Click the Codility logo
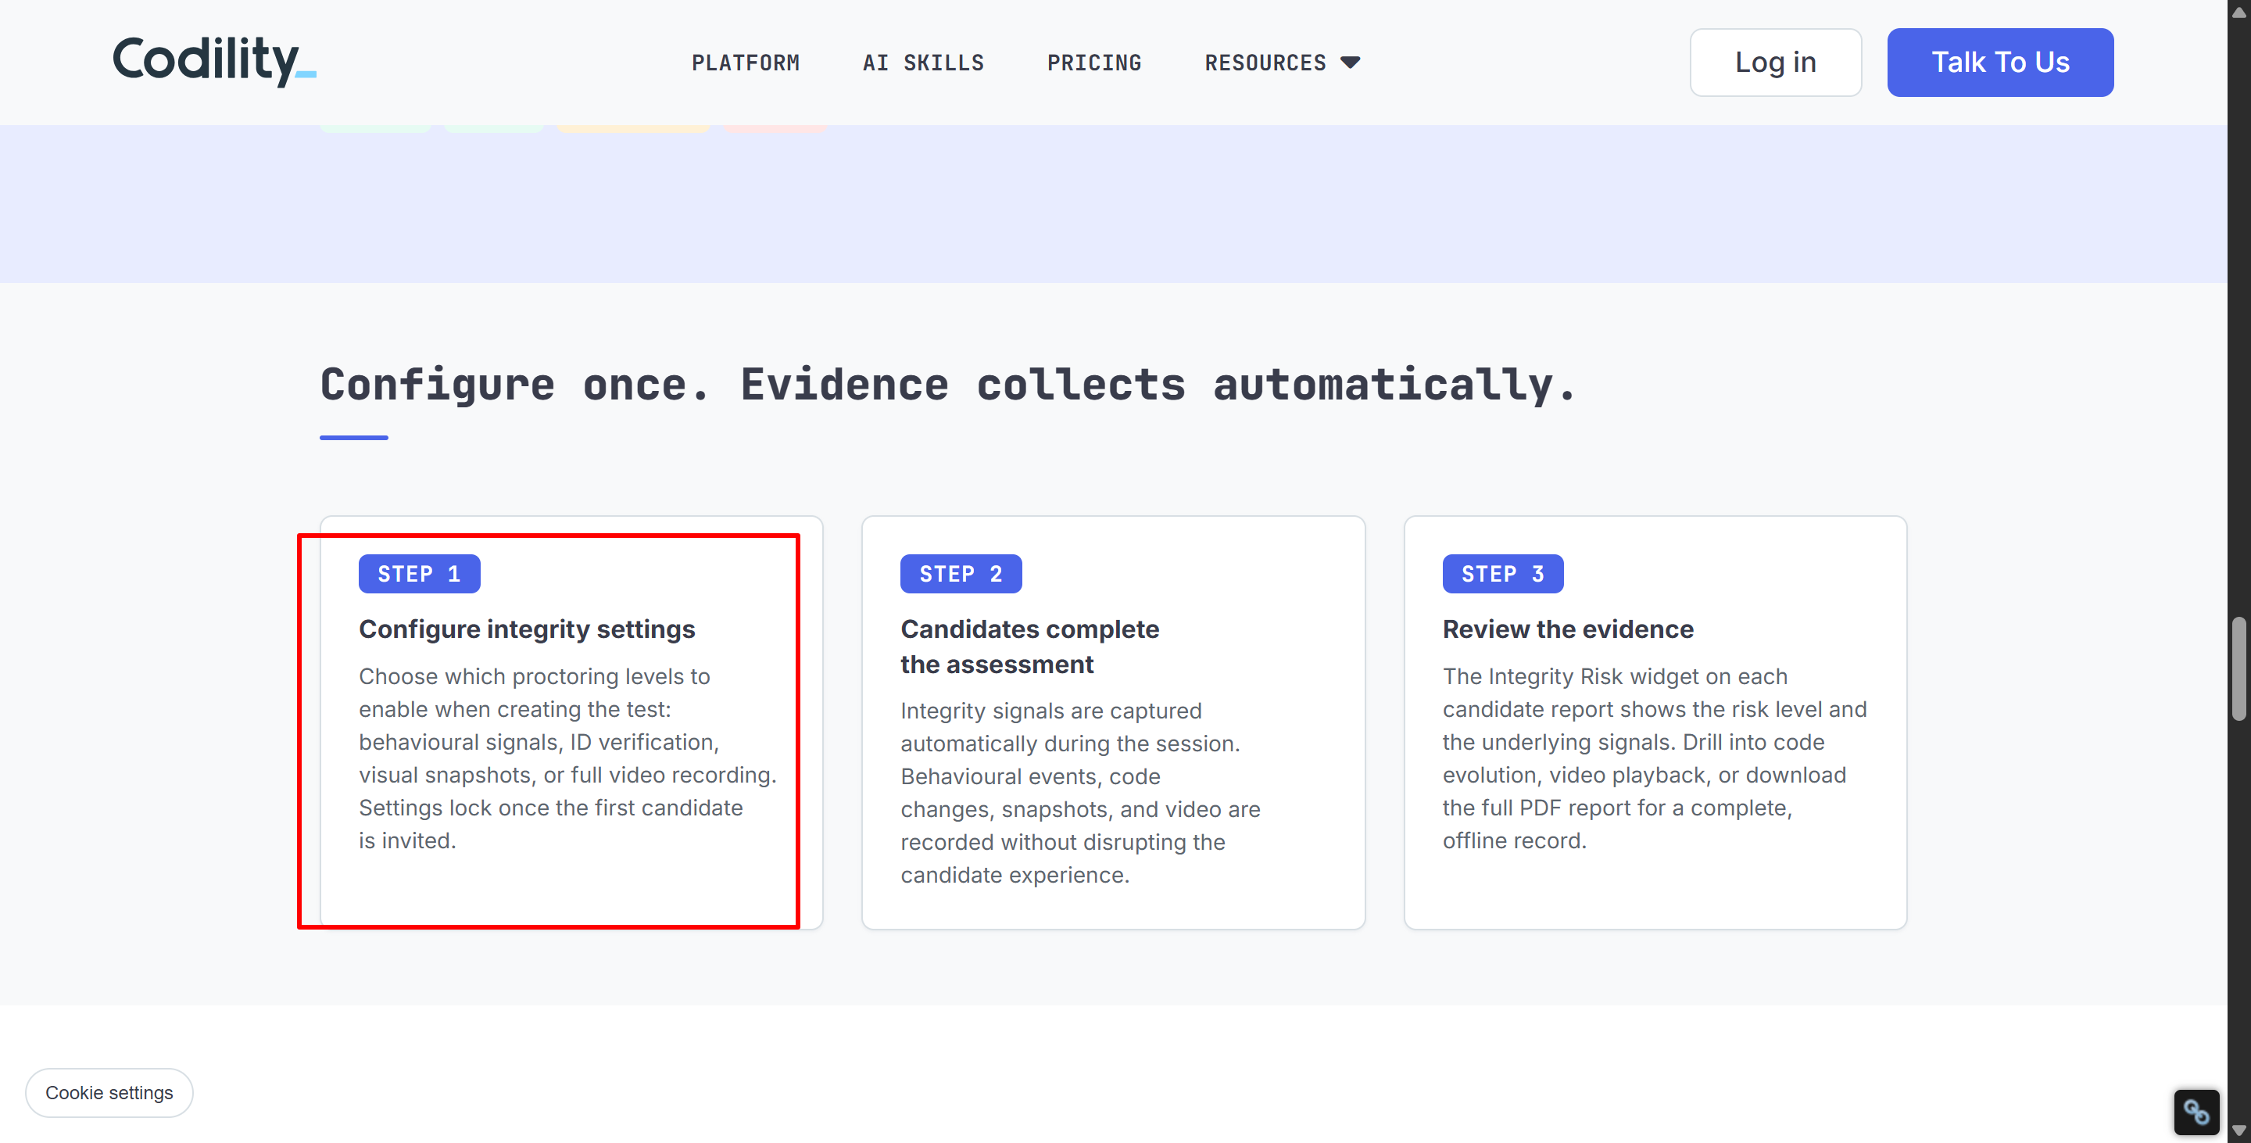The width and height of the screenshot is (2251, 1143). [x=214, y=61]
